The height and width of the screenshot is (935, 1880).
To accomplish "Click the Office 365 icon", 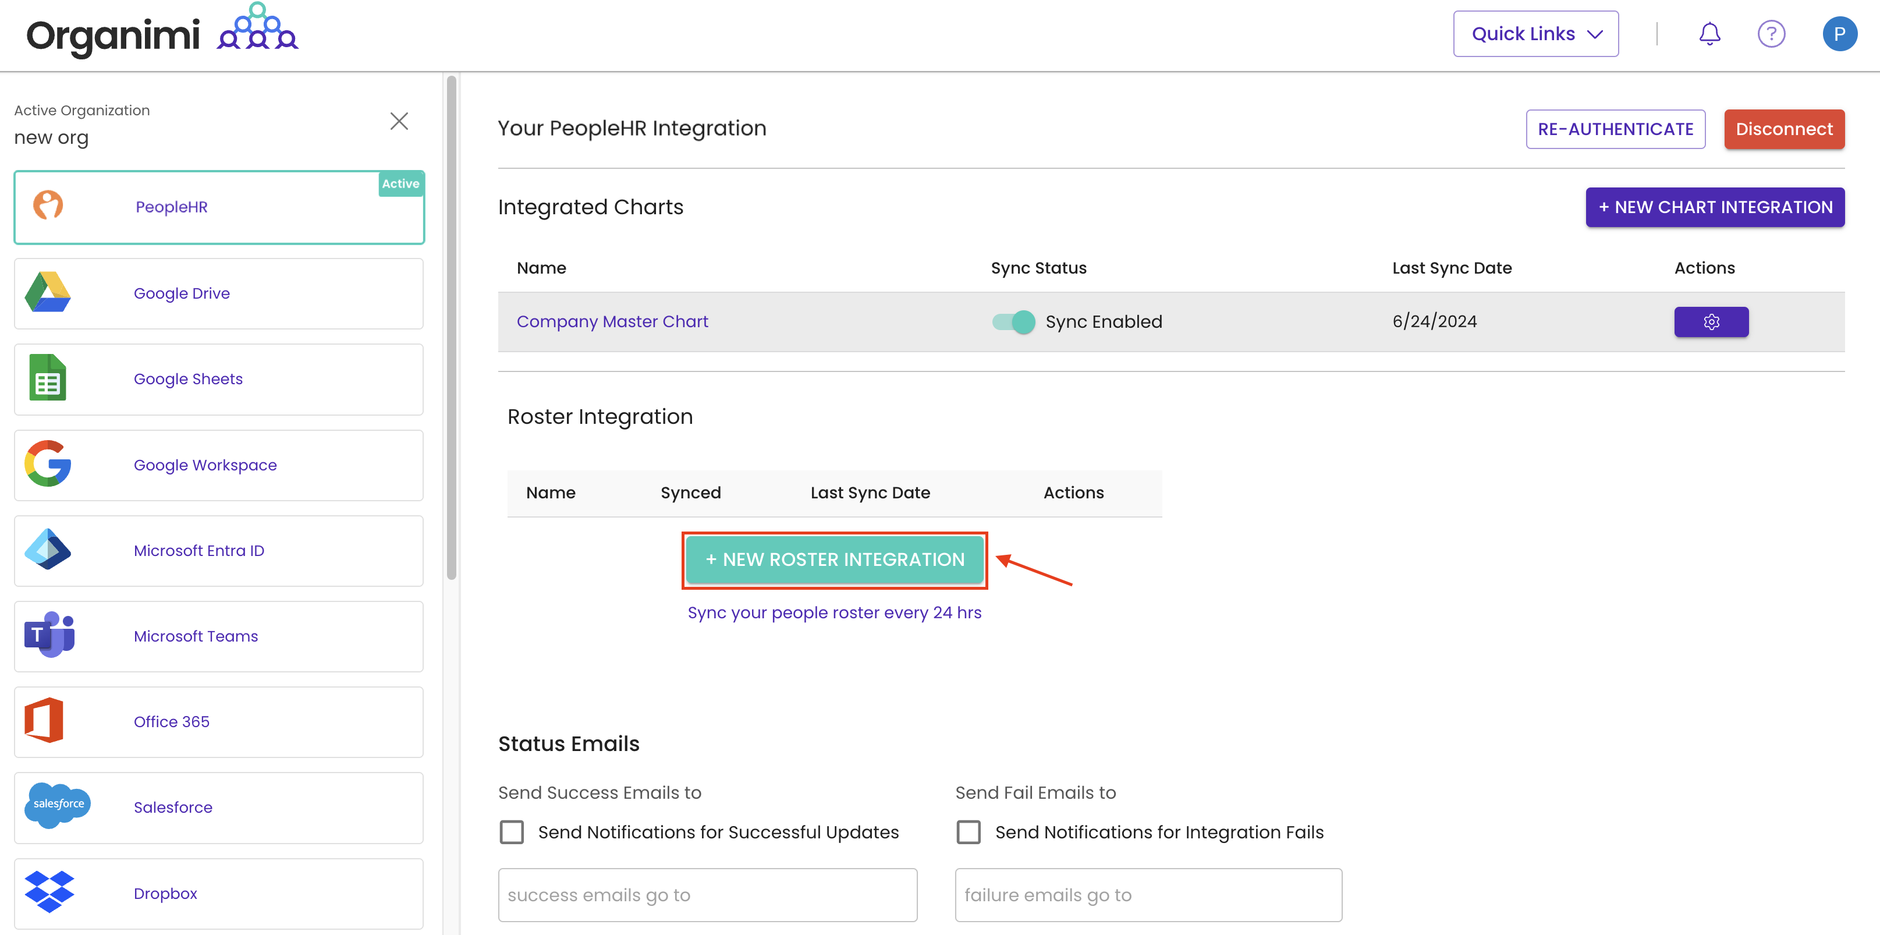I will tap(44, 720).
